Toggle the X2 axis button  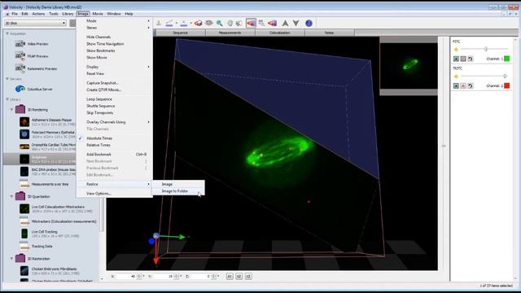tap(239, 277)
